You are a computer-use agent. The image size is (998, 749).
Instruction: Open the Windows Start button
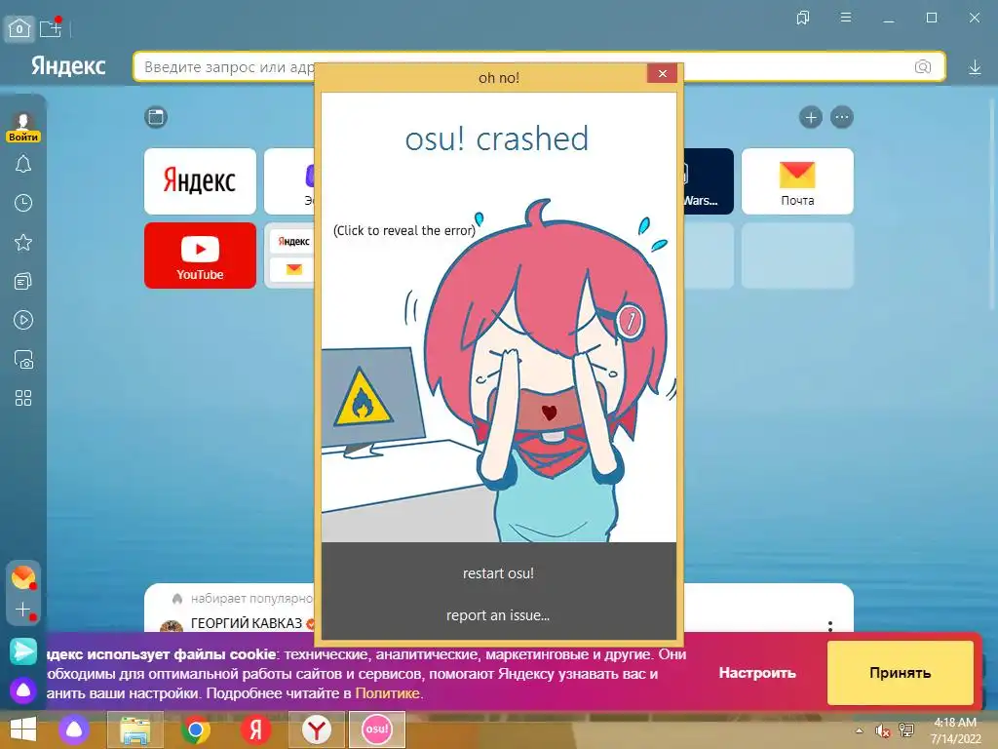tap(23, 729)
